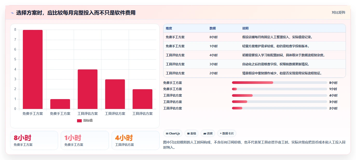Open the red 8小时 summary card
Image resolution: width=356 pixels, height=160 pixels.
(x=34, y=140)
